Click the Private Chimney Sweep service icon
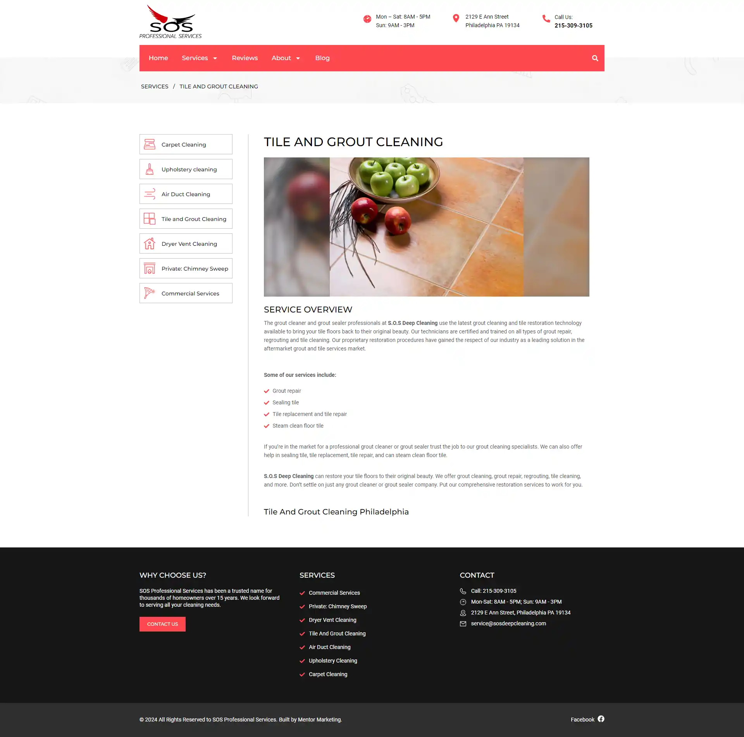 pos(149,269)
